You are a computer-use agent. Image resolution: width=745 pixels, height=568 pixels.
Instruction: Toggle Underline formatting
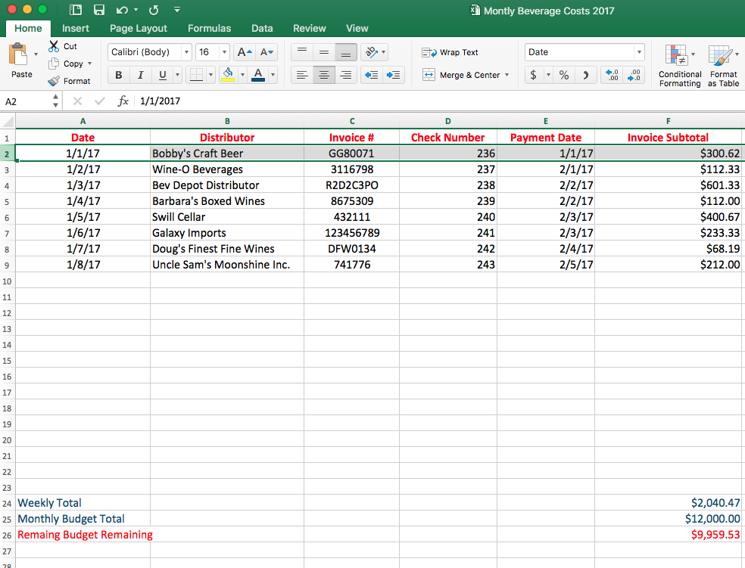pyautogui.click(x=163, y=75)
